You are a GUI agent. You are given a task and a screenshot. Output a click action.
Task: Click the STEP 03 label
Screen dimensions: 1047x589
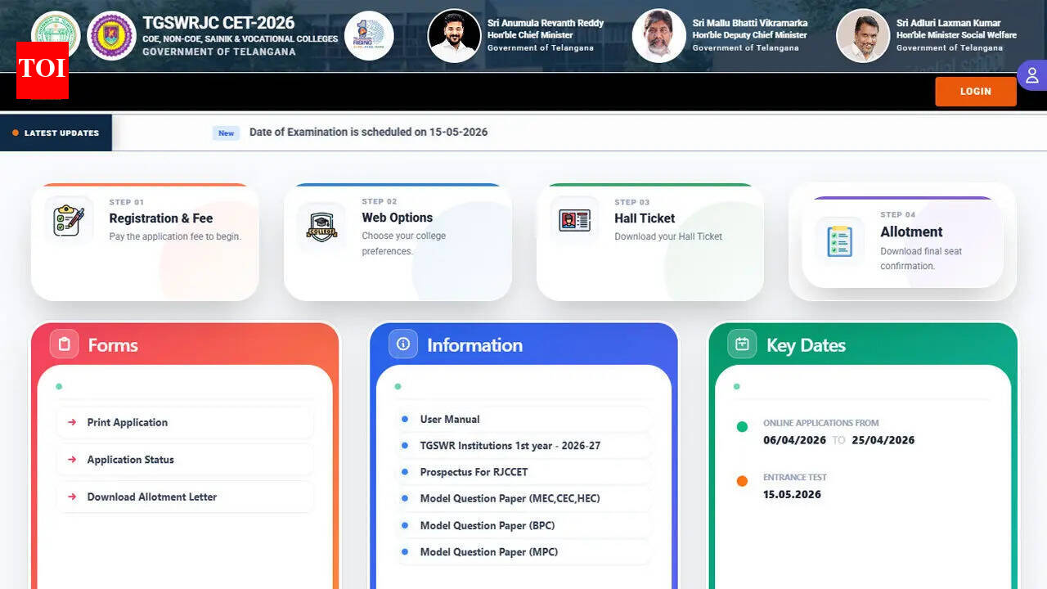632,202
